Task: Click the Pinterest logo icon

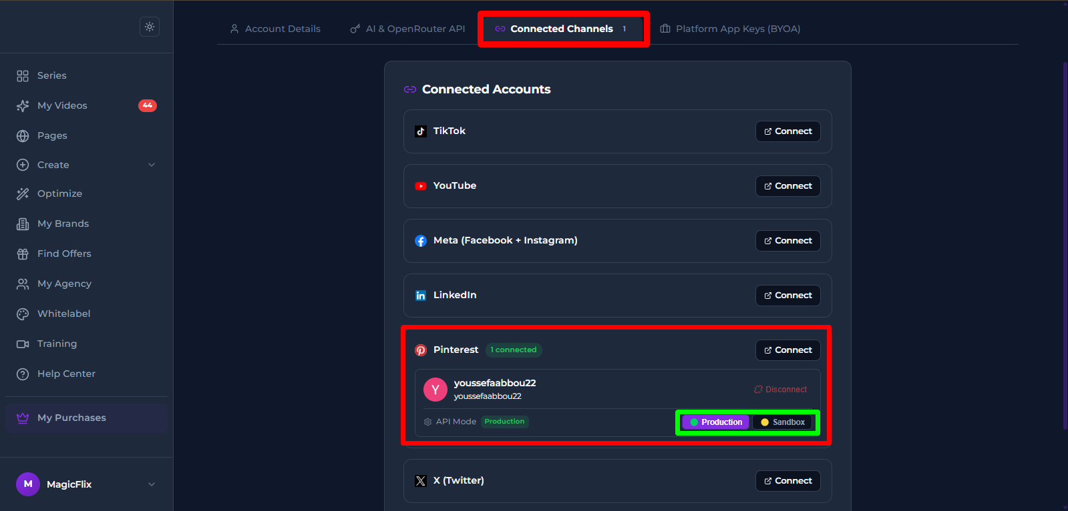Action: coord(421,350)
